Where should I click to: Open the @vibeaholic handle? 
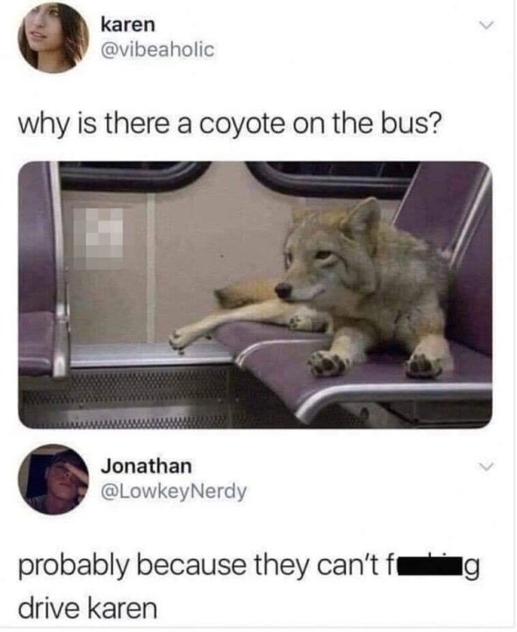pos(158,49)
